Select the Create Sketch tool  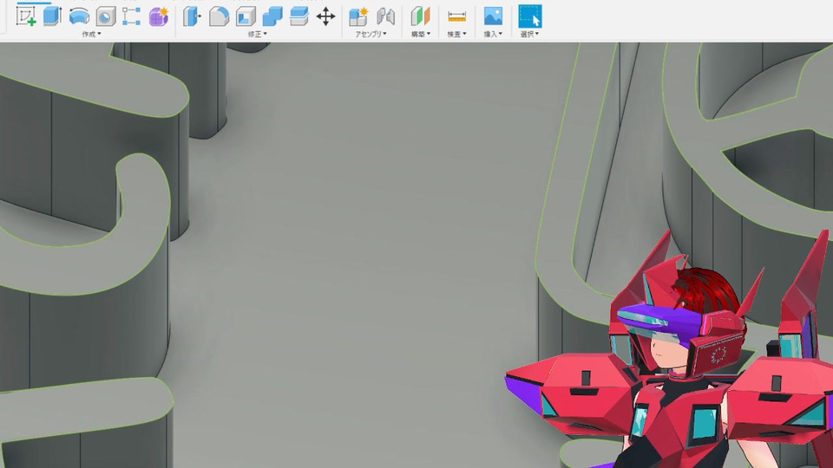point(25,16)
